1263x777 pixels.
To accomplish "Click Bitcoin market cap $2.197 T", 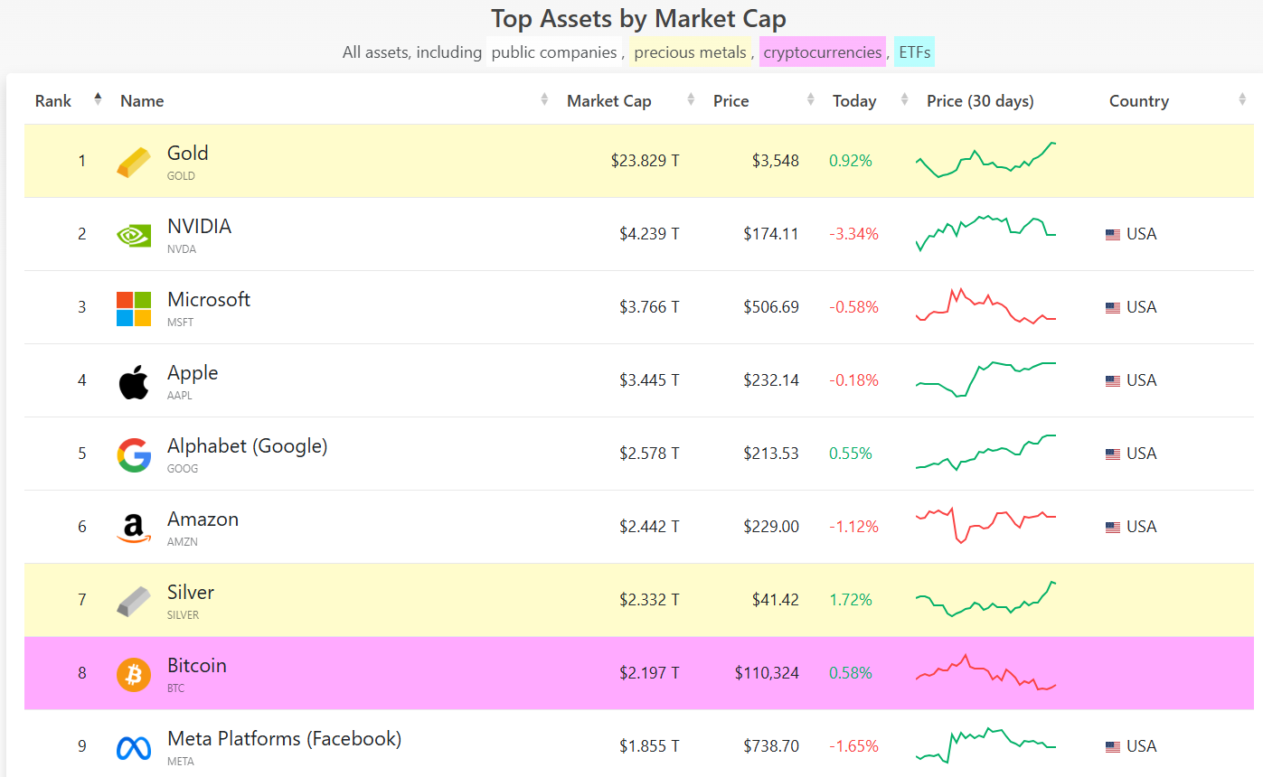I will coord(649,673).
